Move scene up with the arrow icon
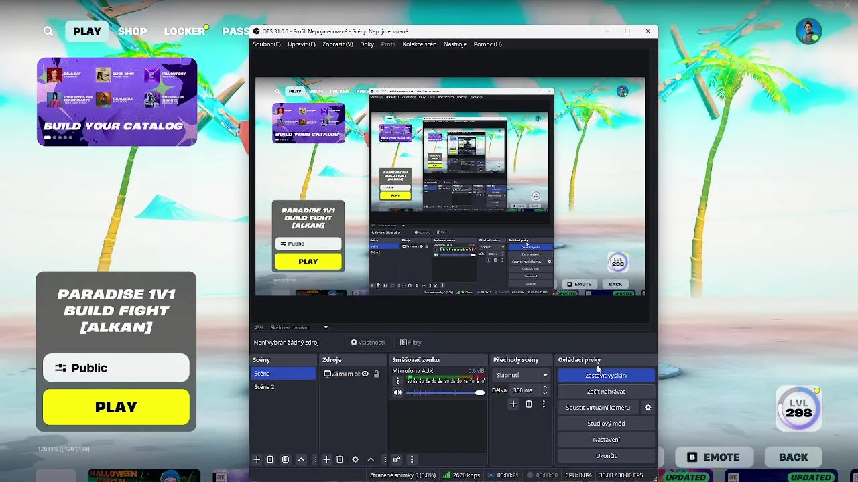Image resolution: width=858 pixels, height=482 pixels. tap(301, 459)
